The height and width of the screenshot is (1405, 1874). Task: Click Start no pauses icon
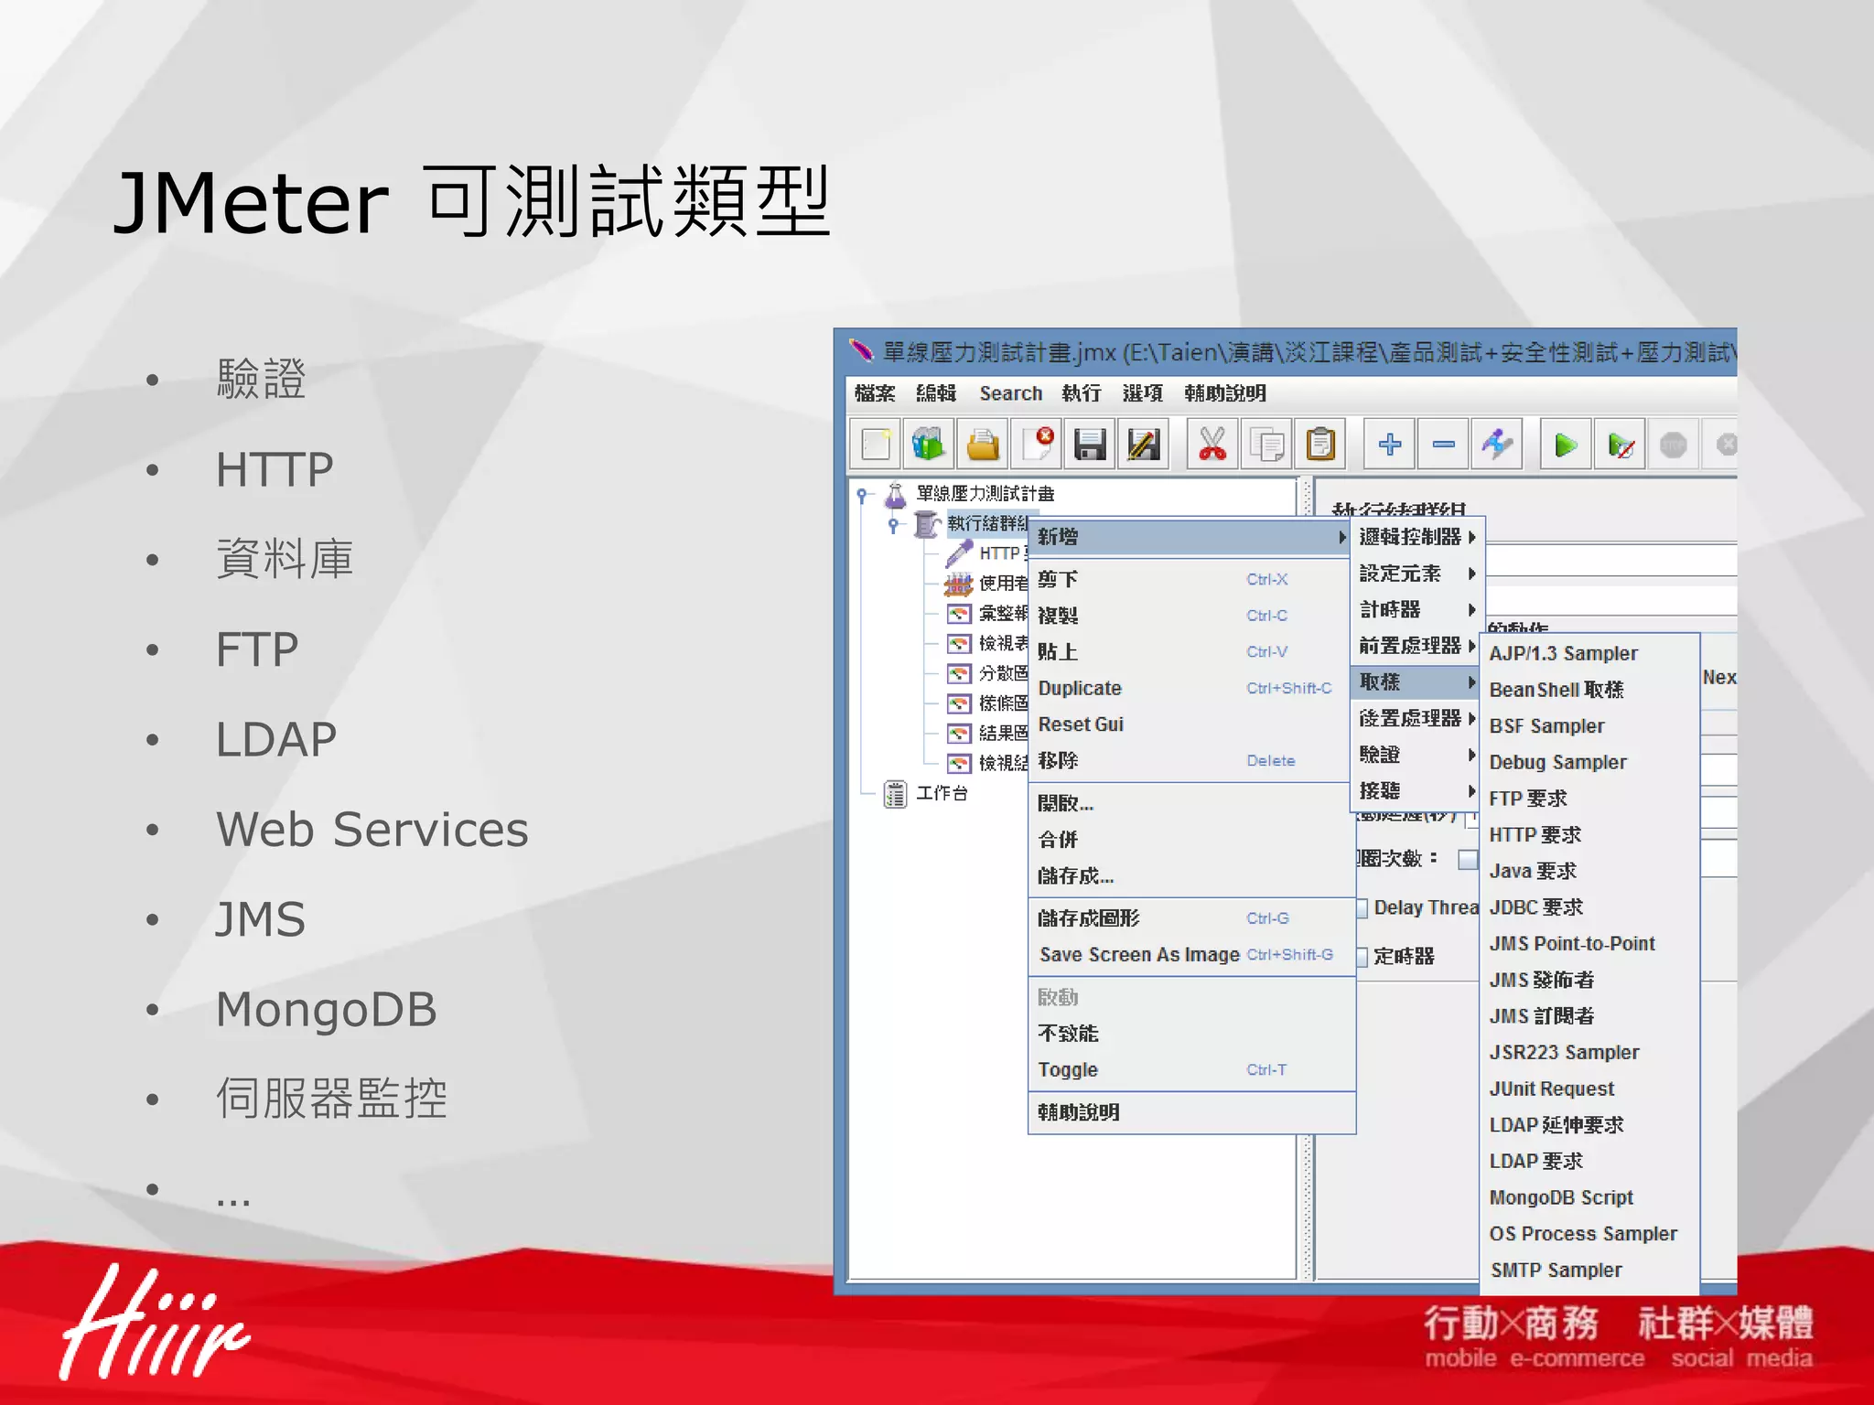(x=1620, y=445)
